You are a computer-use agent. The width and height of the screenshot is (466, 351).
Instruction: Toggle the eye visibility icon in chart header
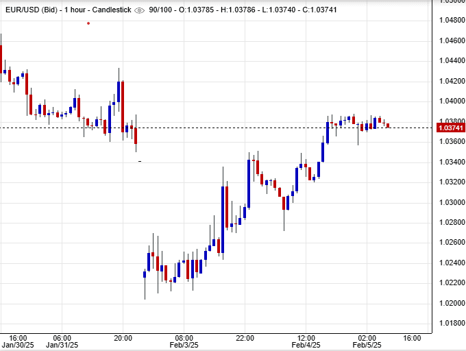coord(140,11)
